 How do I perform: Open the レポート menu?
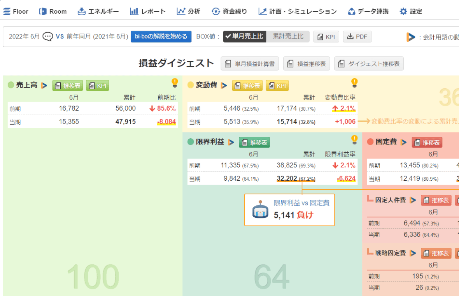pos(147,11)
